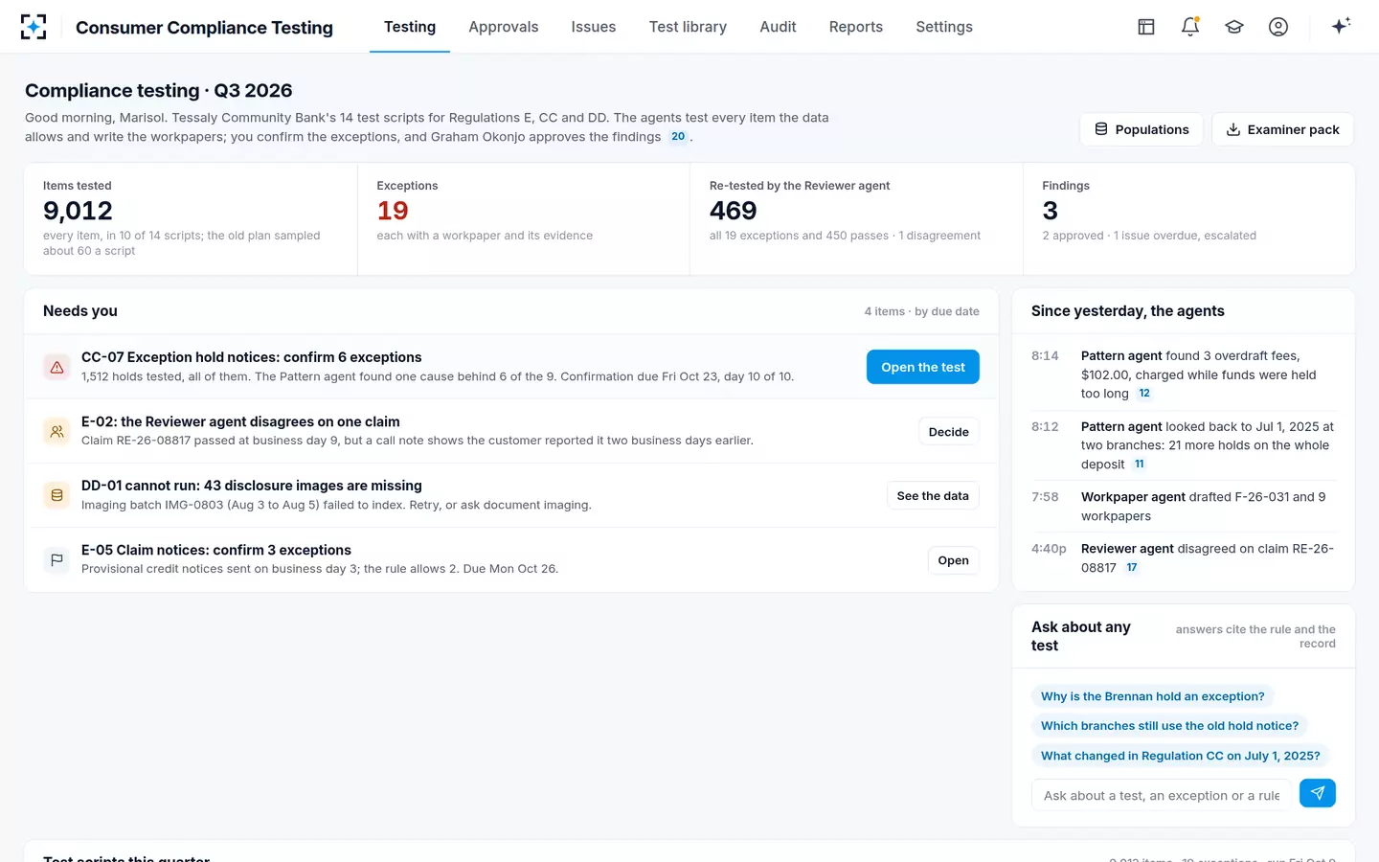Image resolution: width=1379 pixels, height=862 pixels.
Task: Open the Issues tab
Action: pos(594,27)
